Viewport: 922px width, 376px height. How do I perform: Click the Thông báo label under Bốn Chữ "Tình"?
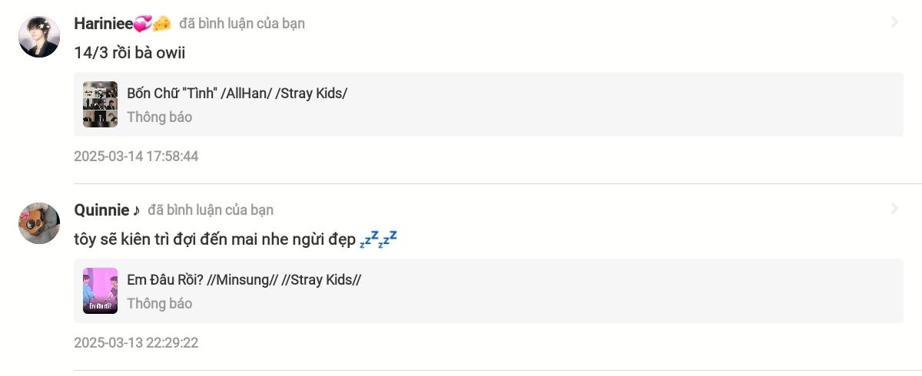160,117
